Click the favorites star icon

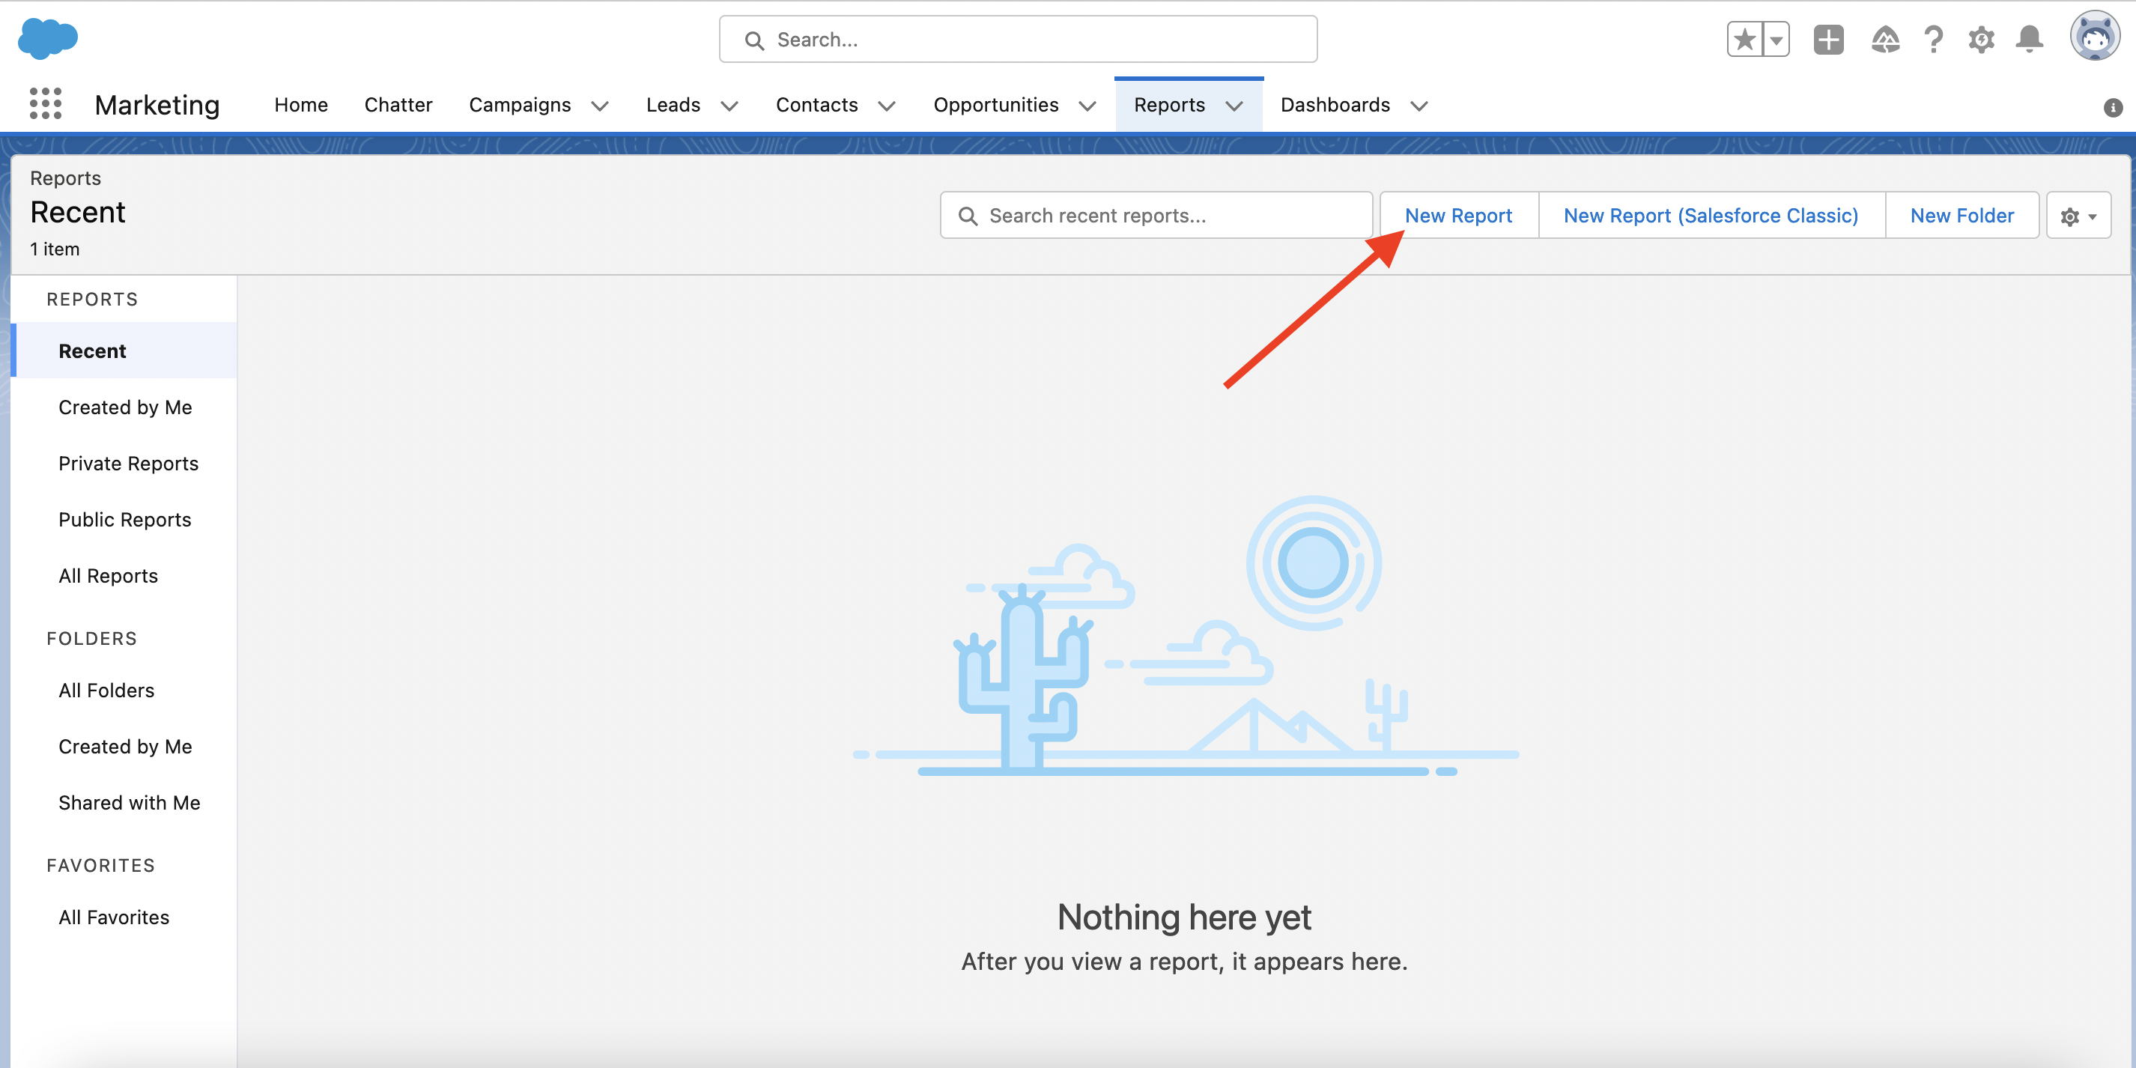click(x=1744, y=39)
